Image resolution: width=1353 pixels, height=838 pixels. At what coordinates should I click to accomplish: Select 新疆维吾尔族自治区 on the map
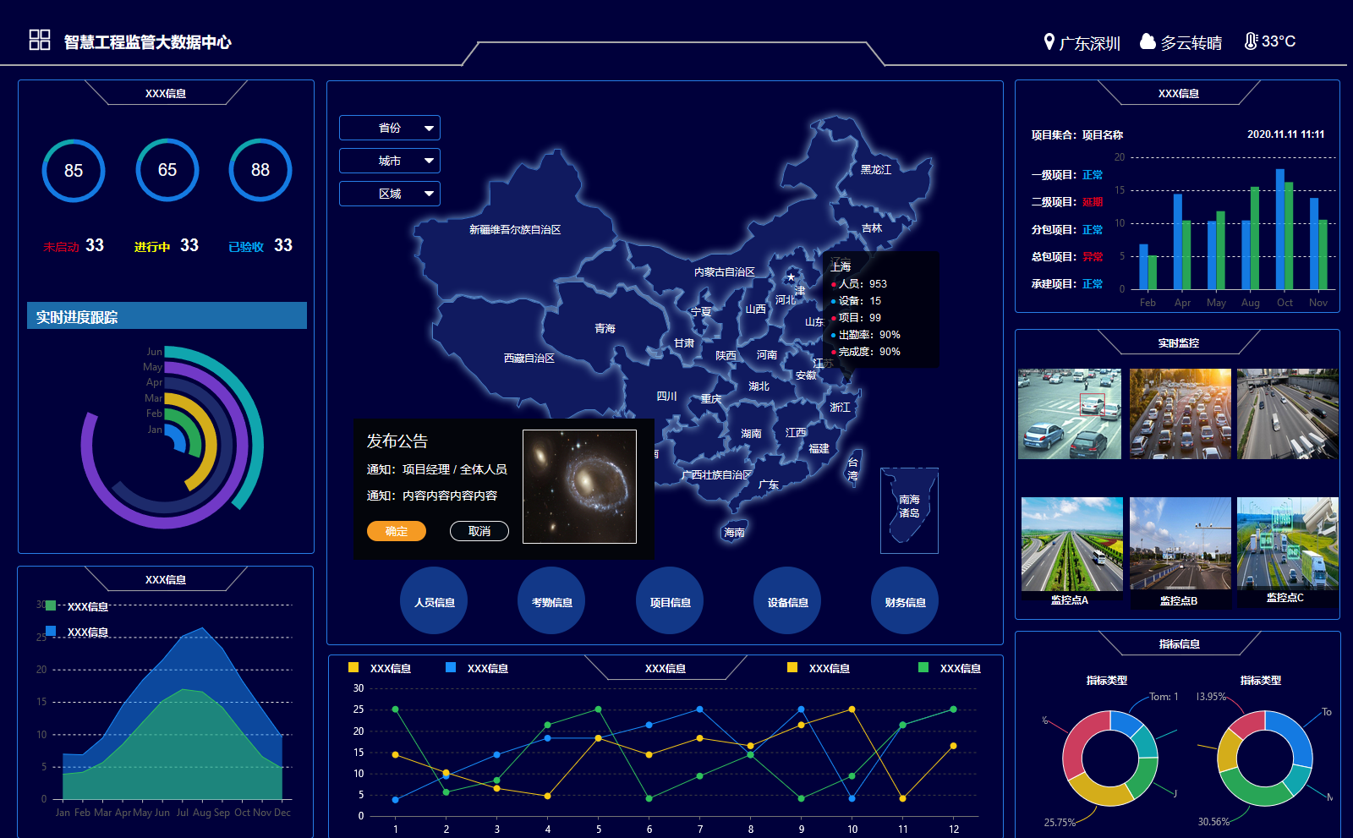pos(515,229)
